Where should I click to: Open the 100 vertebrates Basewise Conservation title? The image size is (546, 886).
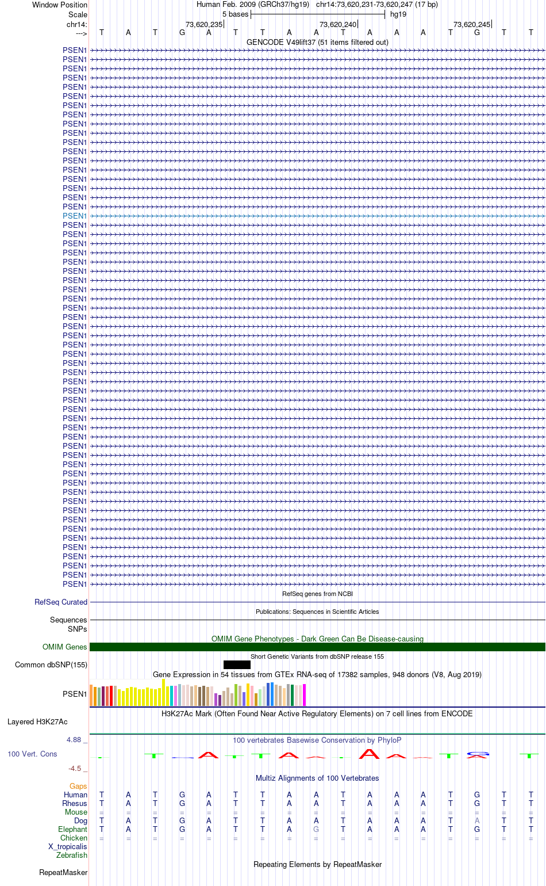pos(317,740)
